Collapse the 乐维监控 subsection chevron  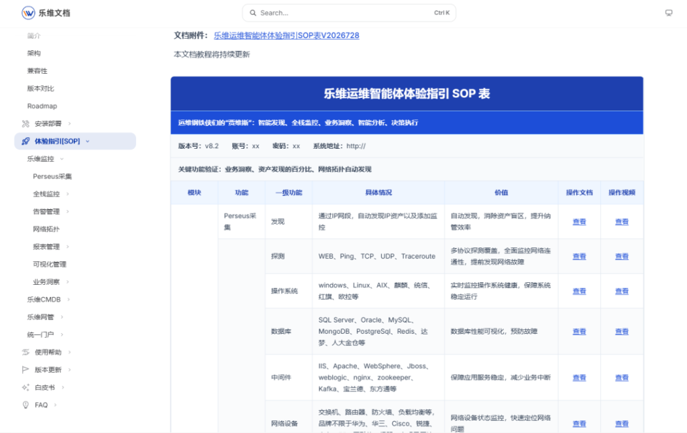62,158
